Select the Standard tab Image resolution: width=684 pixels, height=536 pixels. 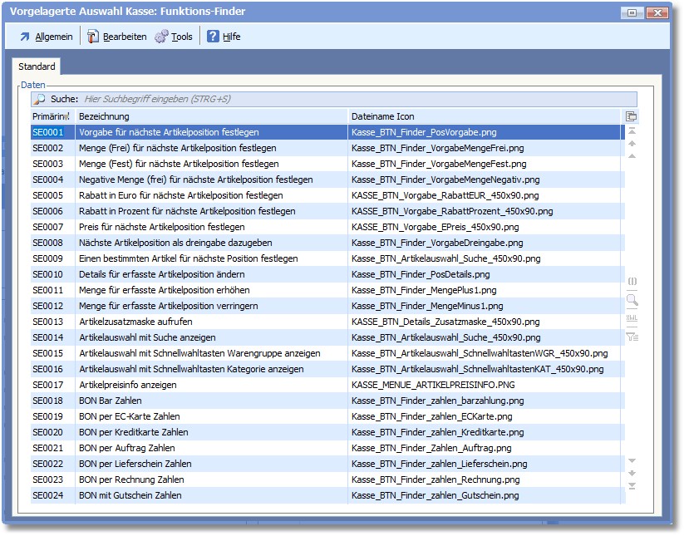[x=37, y=66]
